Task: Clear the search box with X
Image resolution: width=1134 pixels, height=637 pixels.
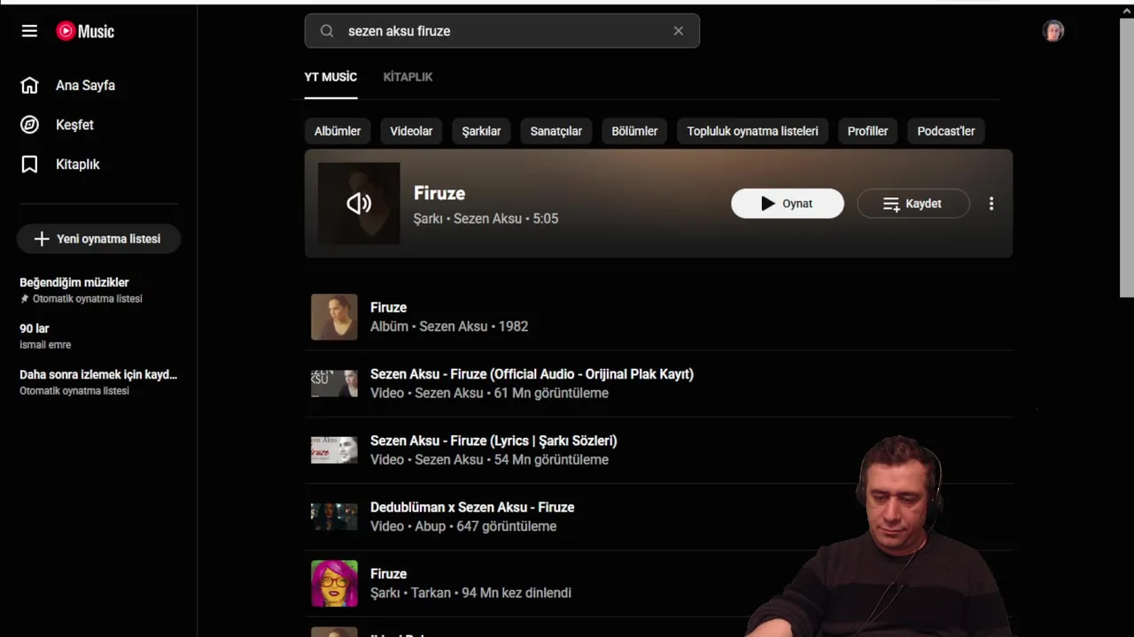Action: coord(679,31)
